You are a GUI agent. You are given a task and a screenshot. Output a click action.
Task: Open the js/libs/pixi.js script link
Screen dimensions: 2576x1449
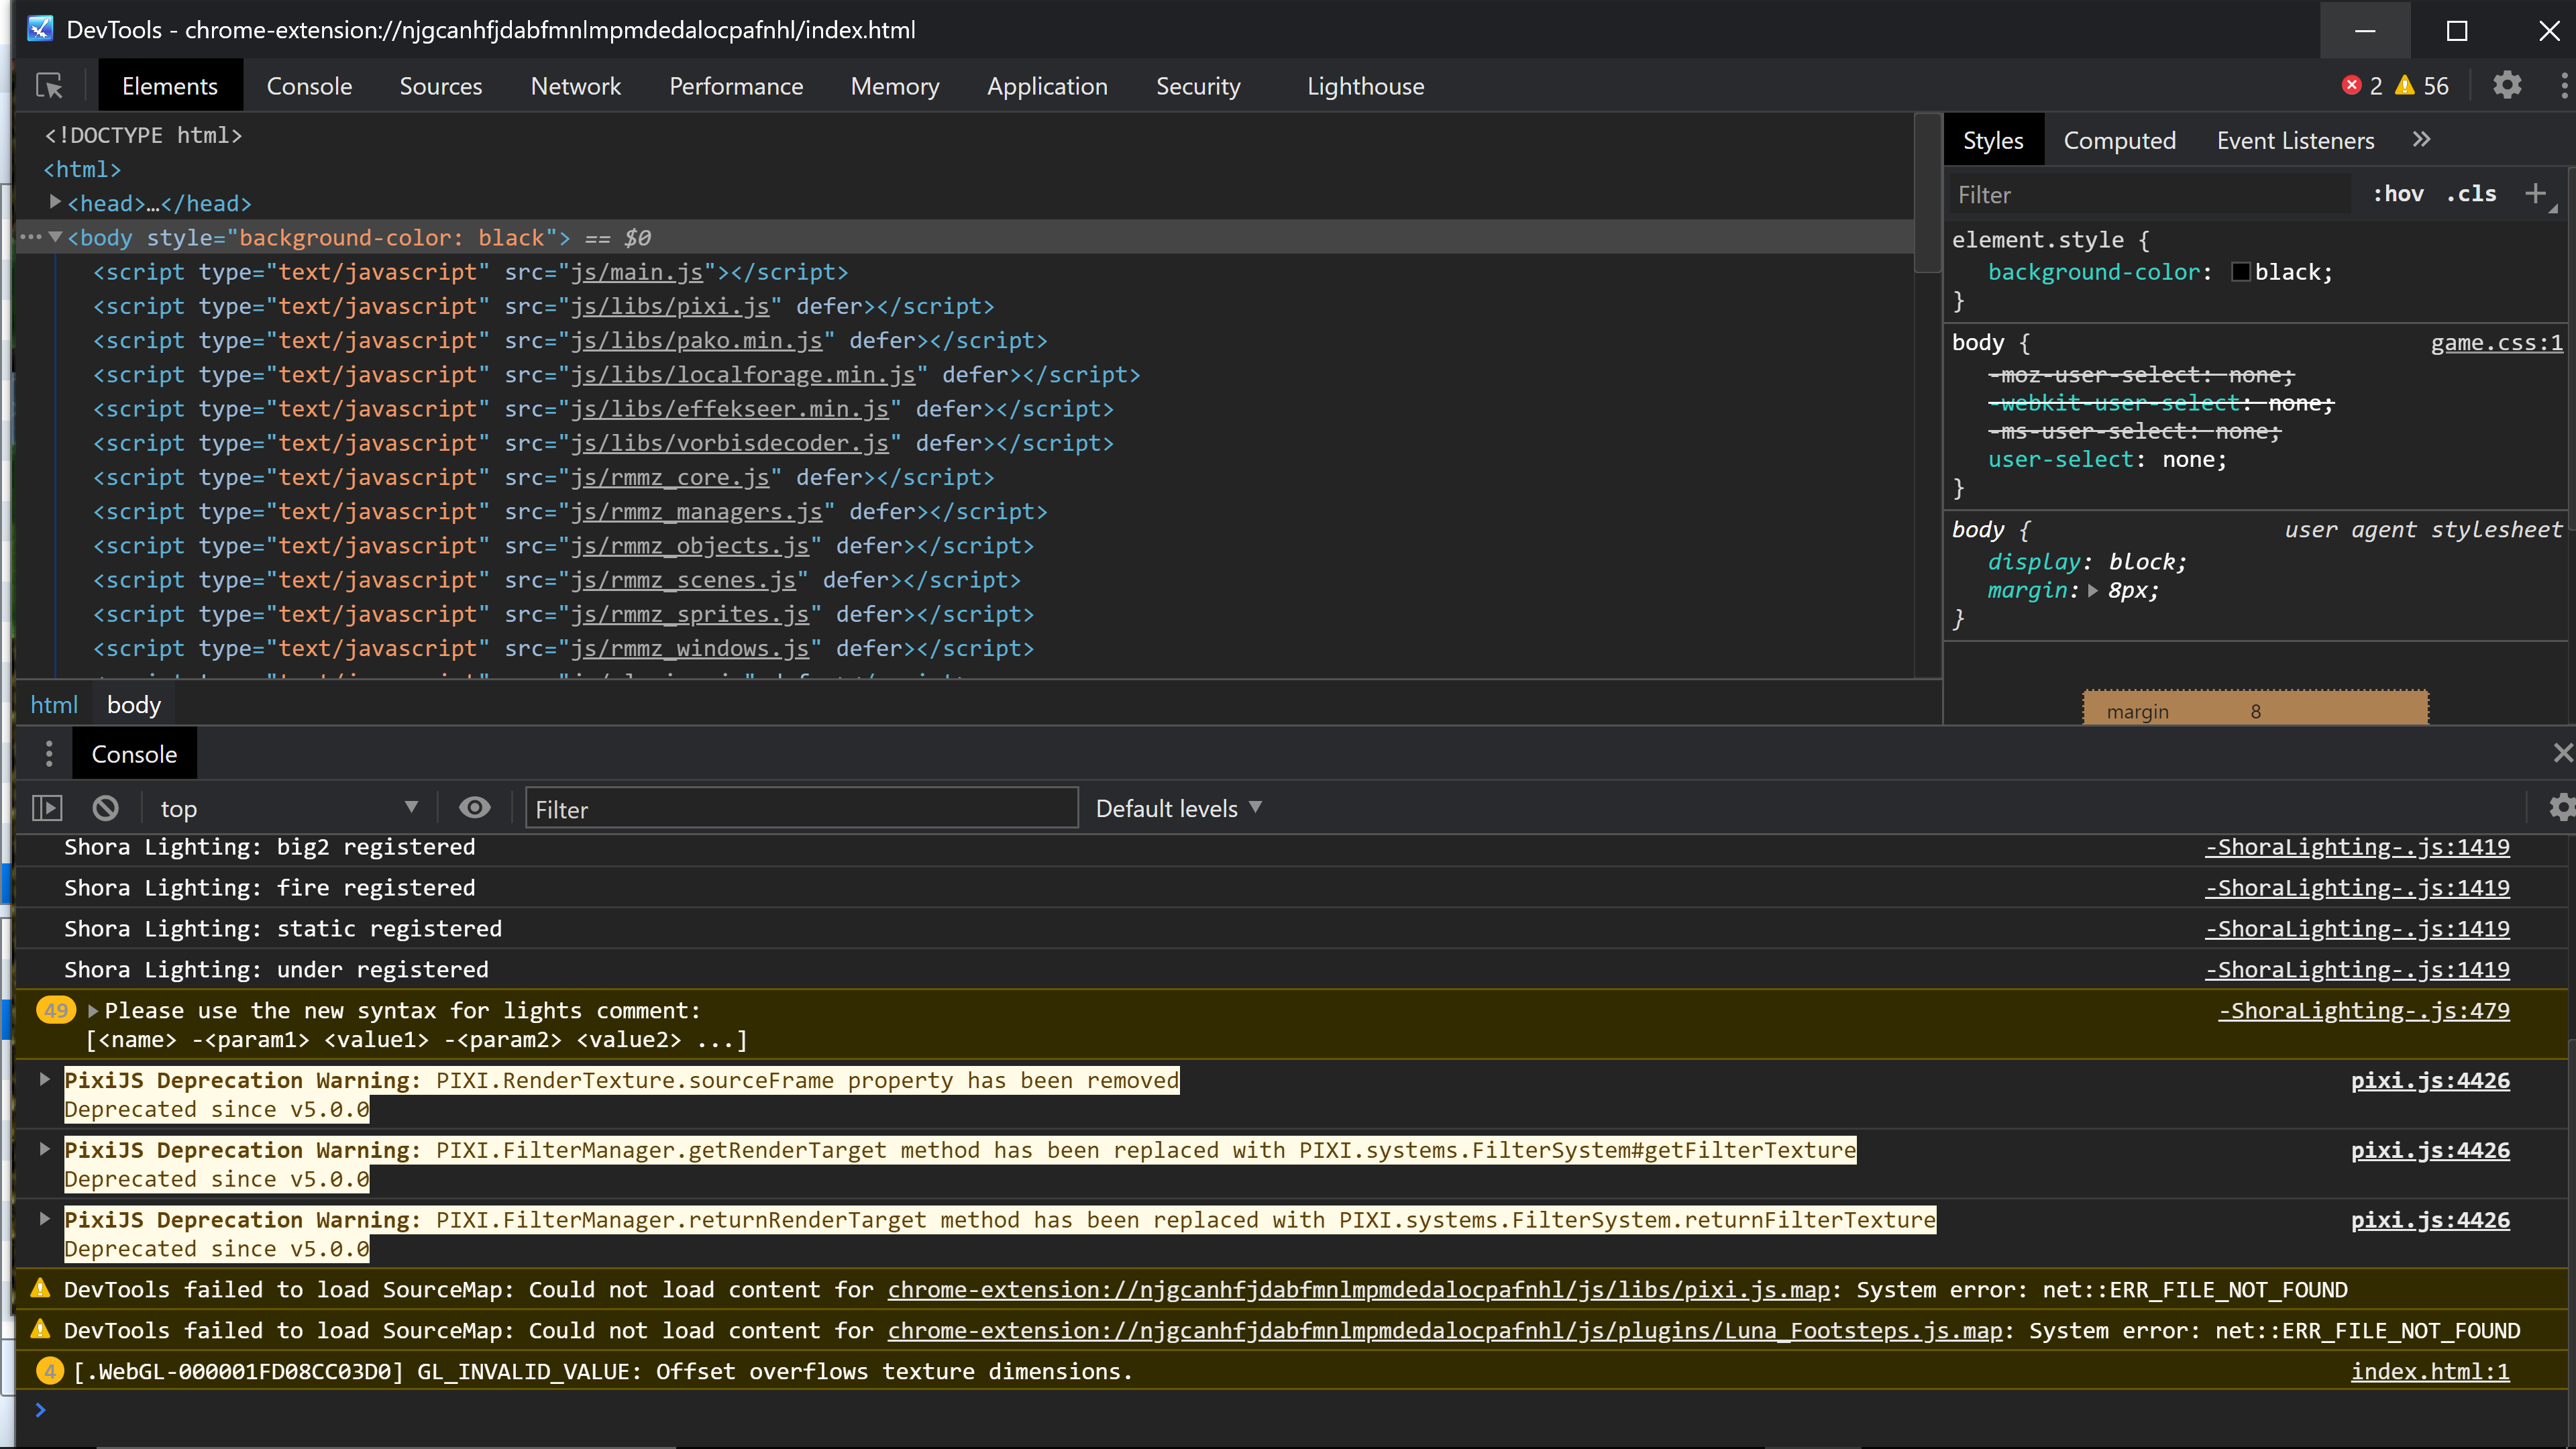tap(670, 306)
